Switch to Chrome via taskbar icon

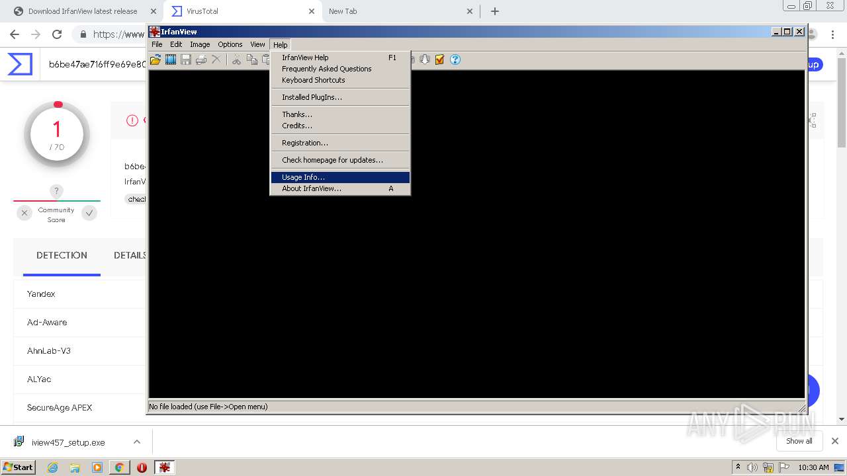click(x=119, y=467)
